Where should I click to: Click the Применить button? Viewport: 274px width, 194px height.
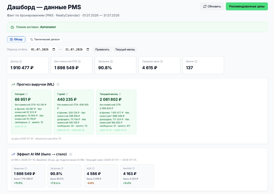[102, 49]
